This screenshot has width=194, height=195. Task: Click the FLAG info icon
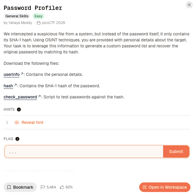tap(17, 139)
